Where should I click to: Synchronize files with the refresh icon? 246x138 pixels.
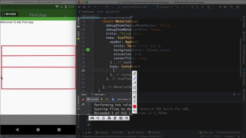tap(89, 7)
